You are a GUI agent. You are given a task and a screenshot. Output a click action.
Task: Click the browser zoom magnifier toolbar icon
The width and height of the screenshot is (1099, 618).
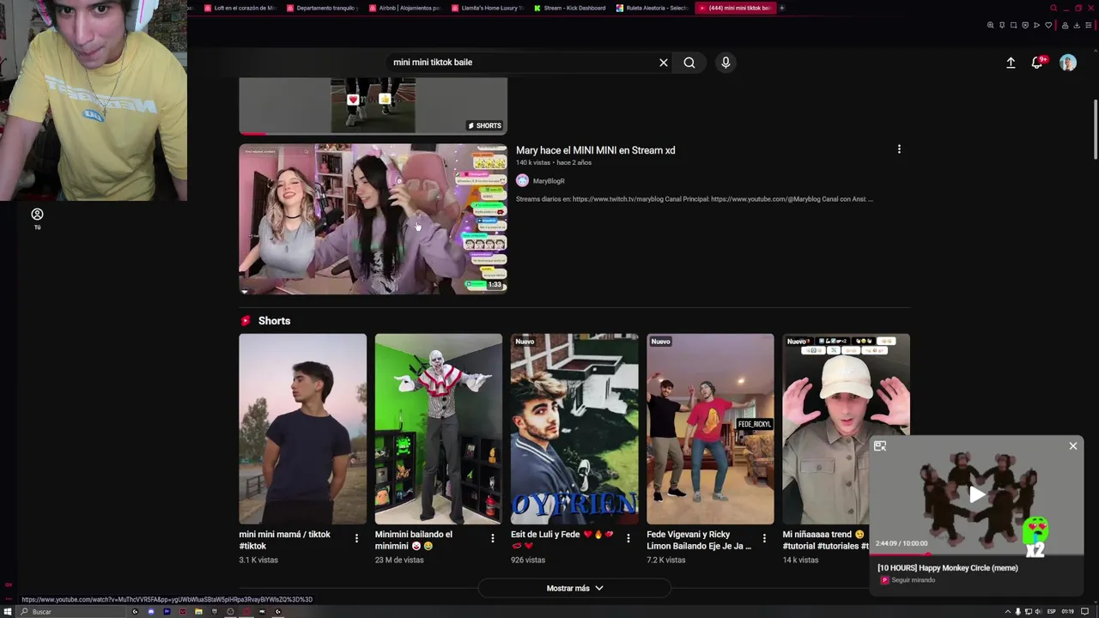point(990,25)
